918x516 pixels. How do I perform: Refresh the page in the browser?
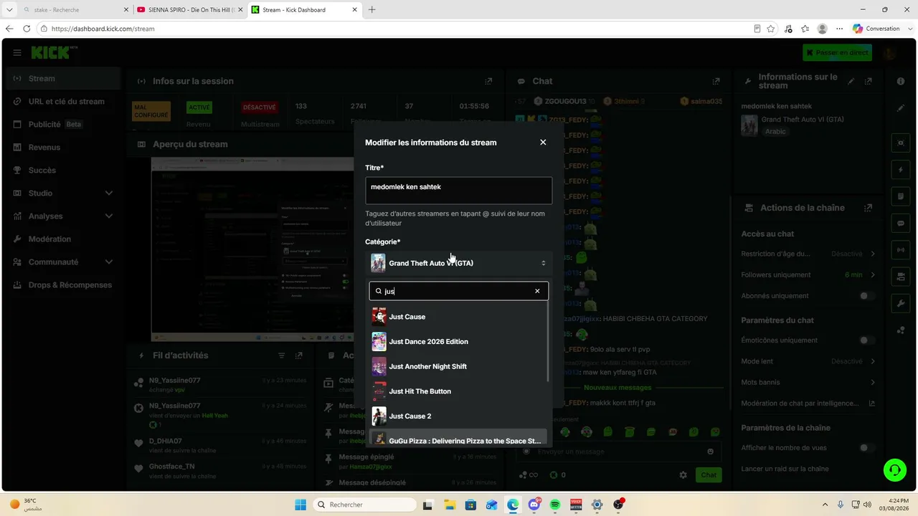pyautogui.click(x=27, y=29)
